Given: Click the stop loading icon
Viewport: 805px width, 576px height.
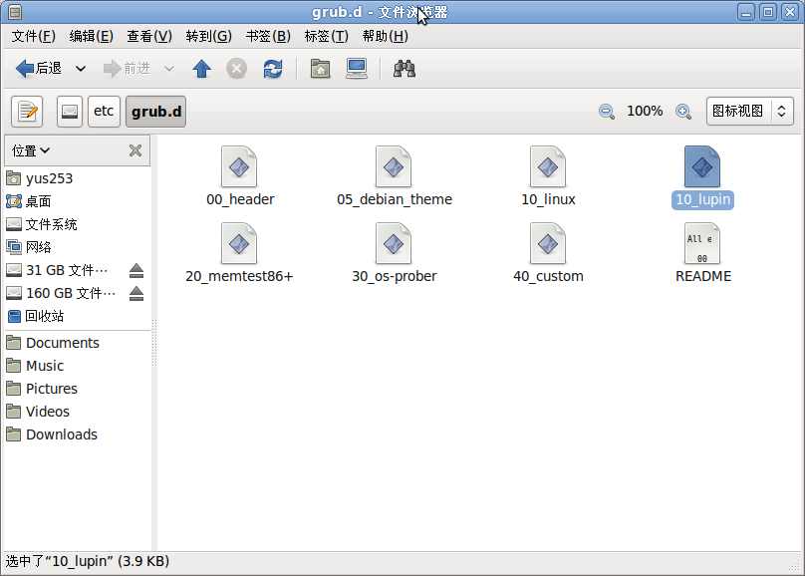Looking at the screenshot, I should click(237, 69).
